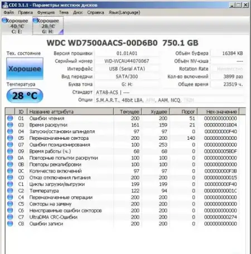Select the Переназначенные сектора attribute name
Viewport: 251px width, 254px height.
[x=59, y=138]
